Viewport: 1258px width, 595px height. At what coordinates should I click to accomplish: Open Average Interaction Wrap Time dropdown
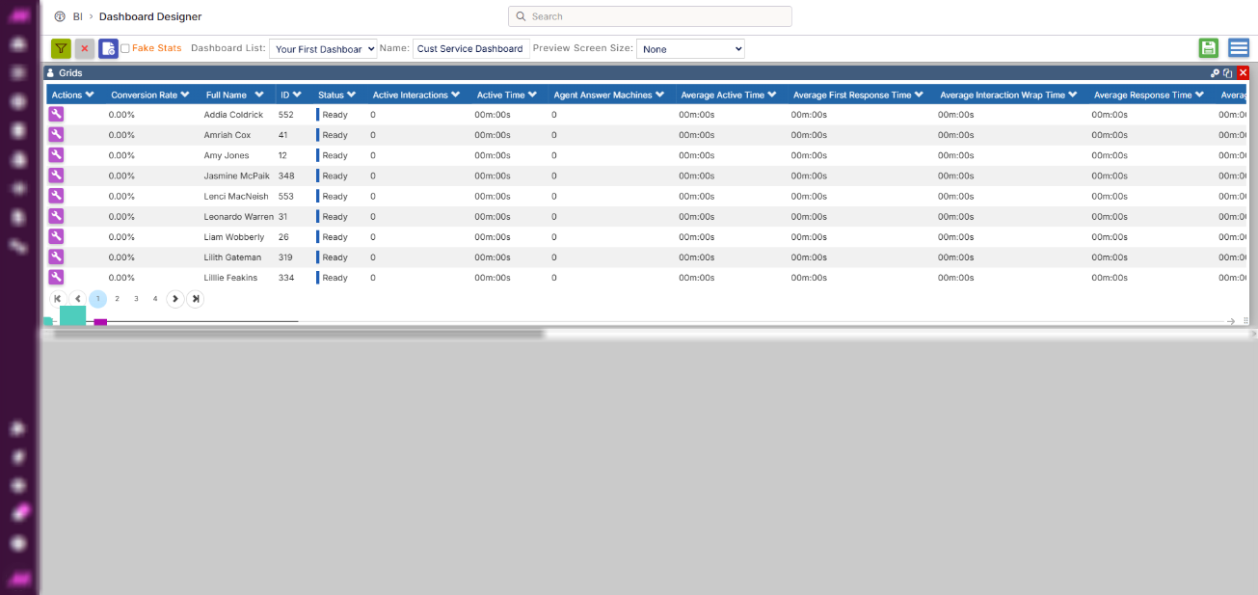[1073, 95]
